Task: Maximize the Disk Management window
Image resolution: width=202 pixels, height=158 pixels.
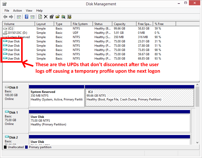Action: pyautogui.click(x=186, y=3)
